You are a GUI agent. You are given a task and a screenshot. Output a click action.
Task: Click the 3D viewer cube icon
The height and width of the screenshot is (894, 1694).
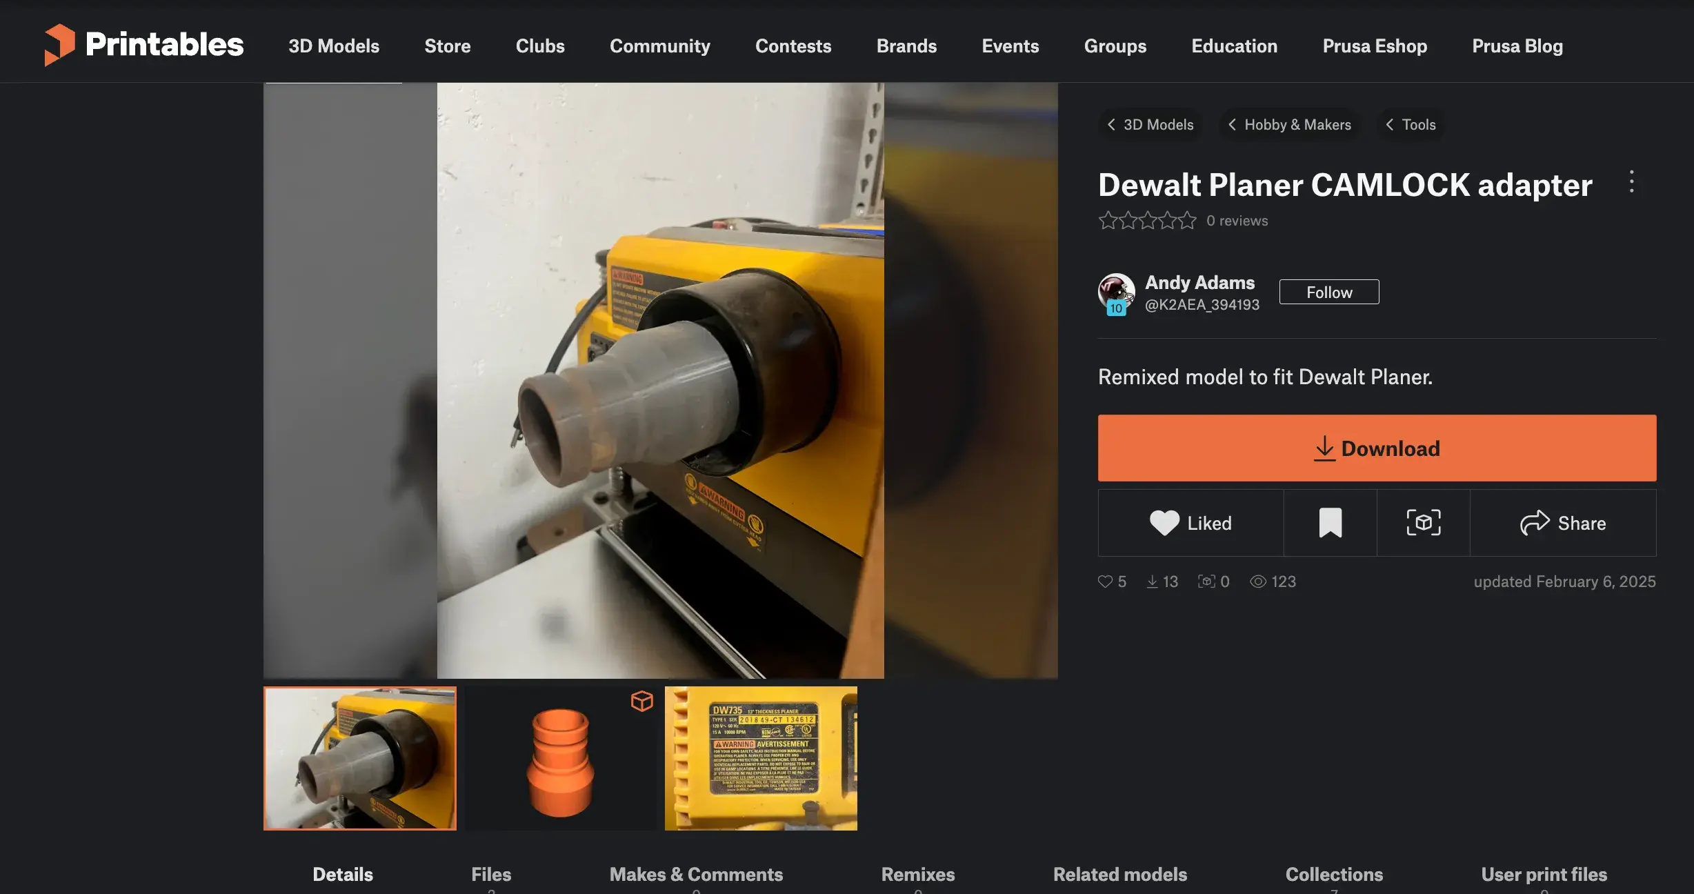tap(641, 701)
